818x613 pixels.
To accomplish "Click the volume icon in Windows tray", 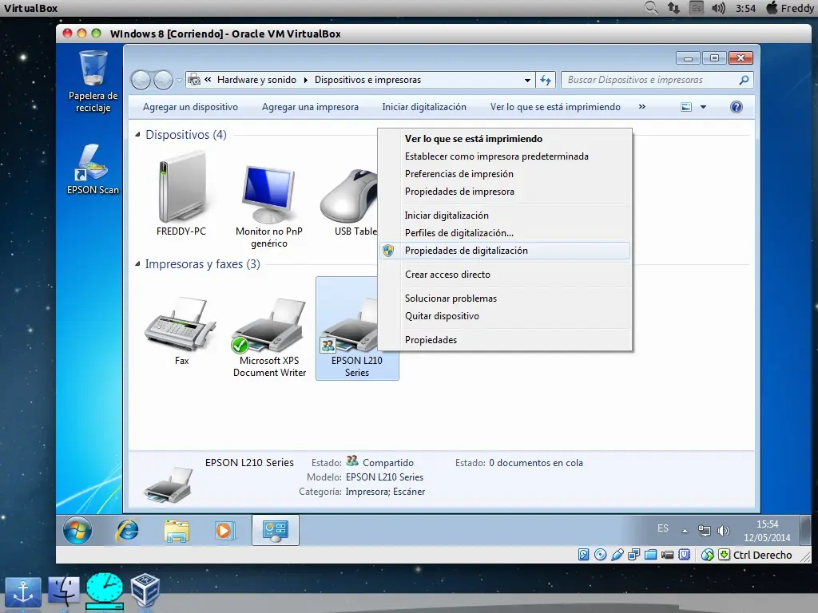I will tap(723, 531).
